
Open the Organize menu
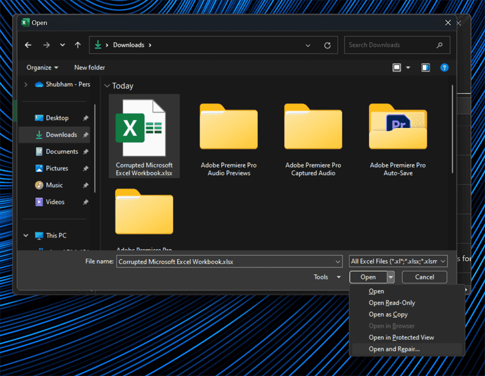(x=42, y=67)
